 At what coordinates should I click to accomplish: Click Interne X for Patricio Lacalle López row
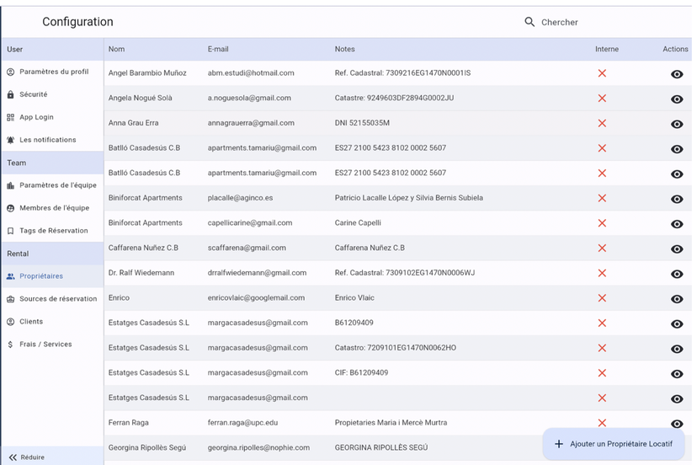click(x=602, y=198)
